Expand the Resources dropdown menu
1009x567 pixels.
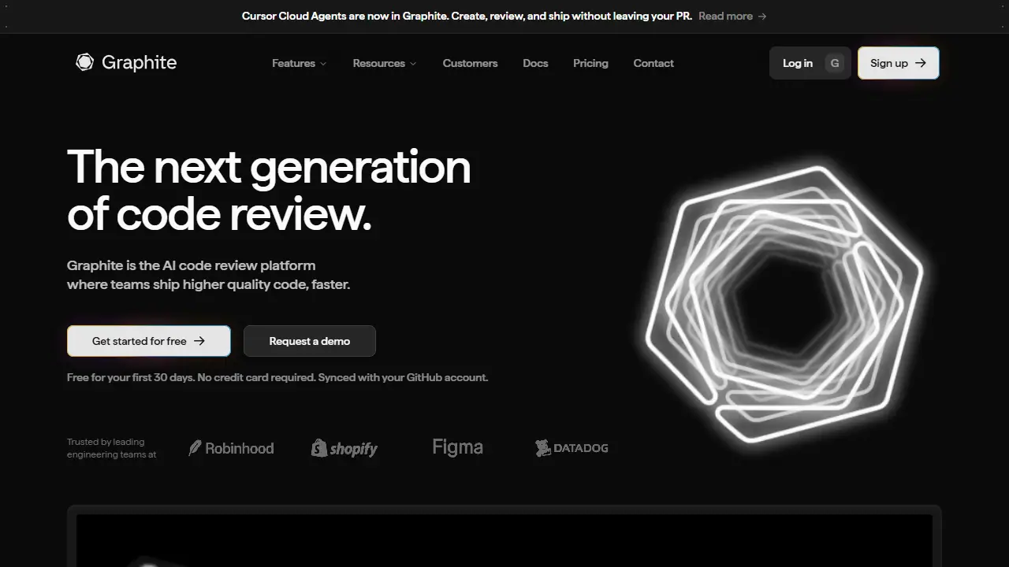(385, 63)
